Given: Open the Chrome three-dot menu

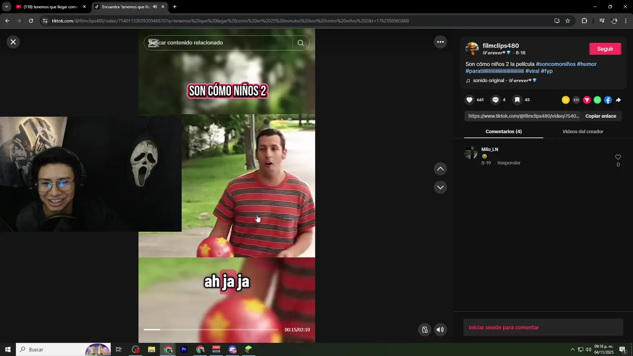Looking at the screenshot, I should tap(626, 21).
